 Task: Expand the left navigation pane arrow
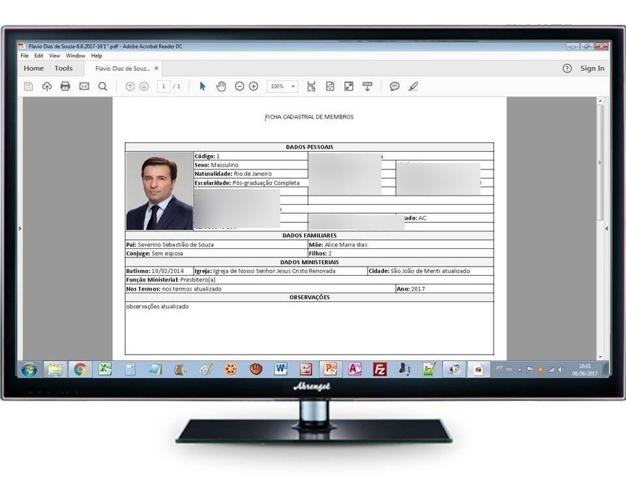[20, 229]
